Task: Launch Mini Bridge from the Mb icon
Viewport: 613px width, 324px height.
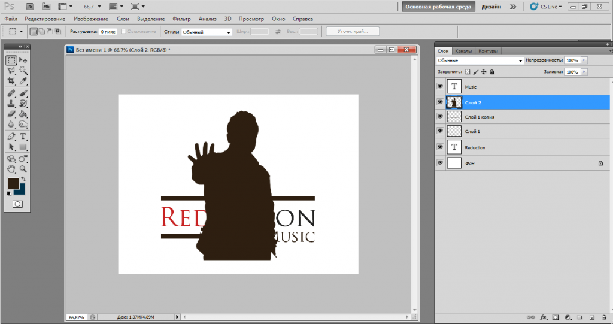Action: (46, 6)
